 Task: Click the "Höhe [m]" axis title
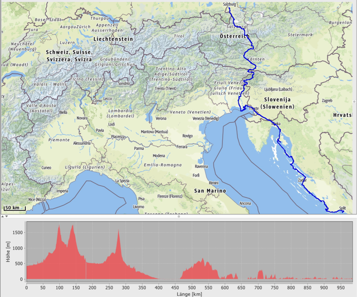point(8,251)
